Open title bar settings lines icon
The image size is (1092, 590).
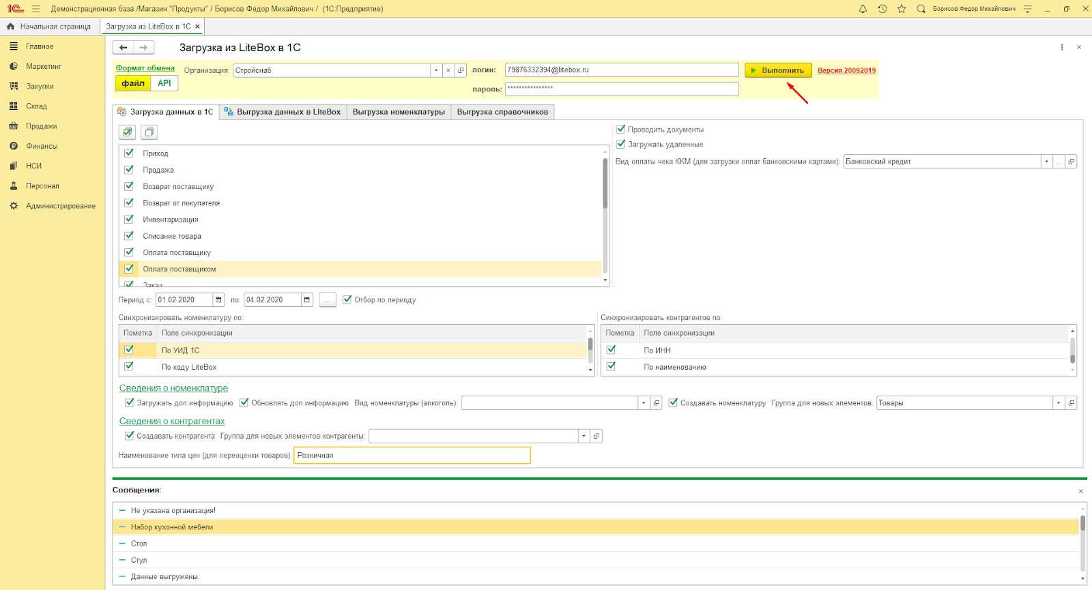point(1027,9)
